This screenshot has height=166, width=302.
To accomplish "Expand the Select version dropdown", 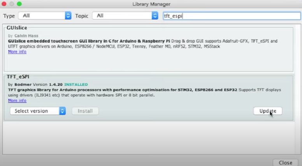I will coord(37,111).
